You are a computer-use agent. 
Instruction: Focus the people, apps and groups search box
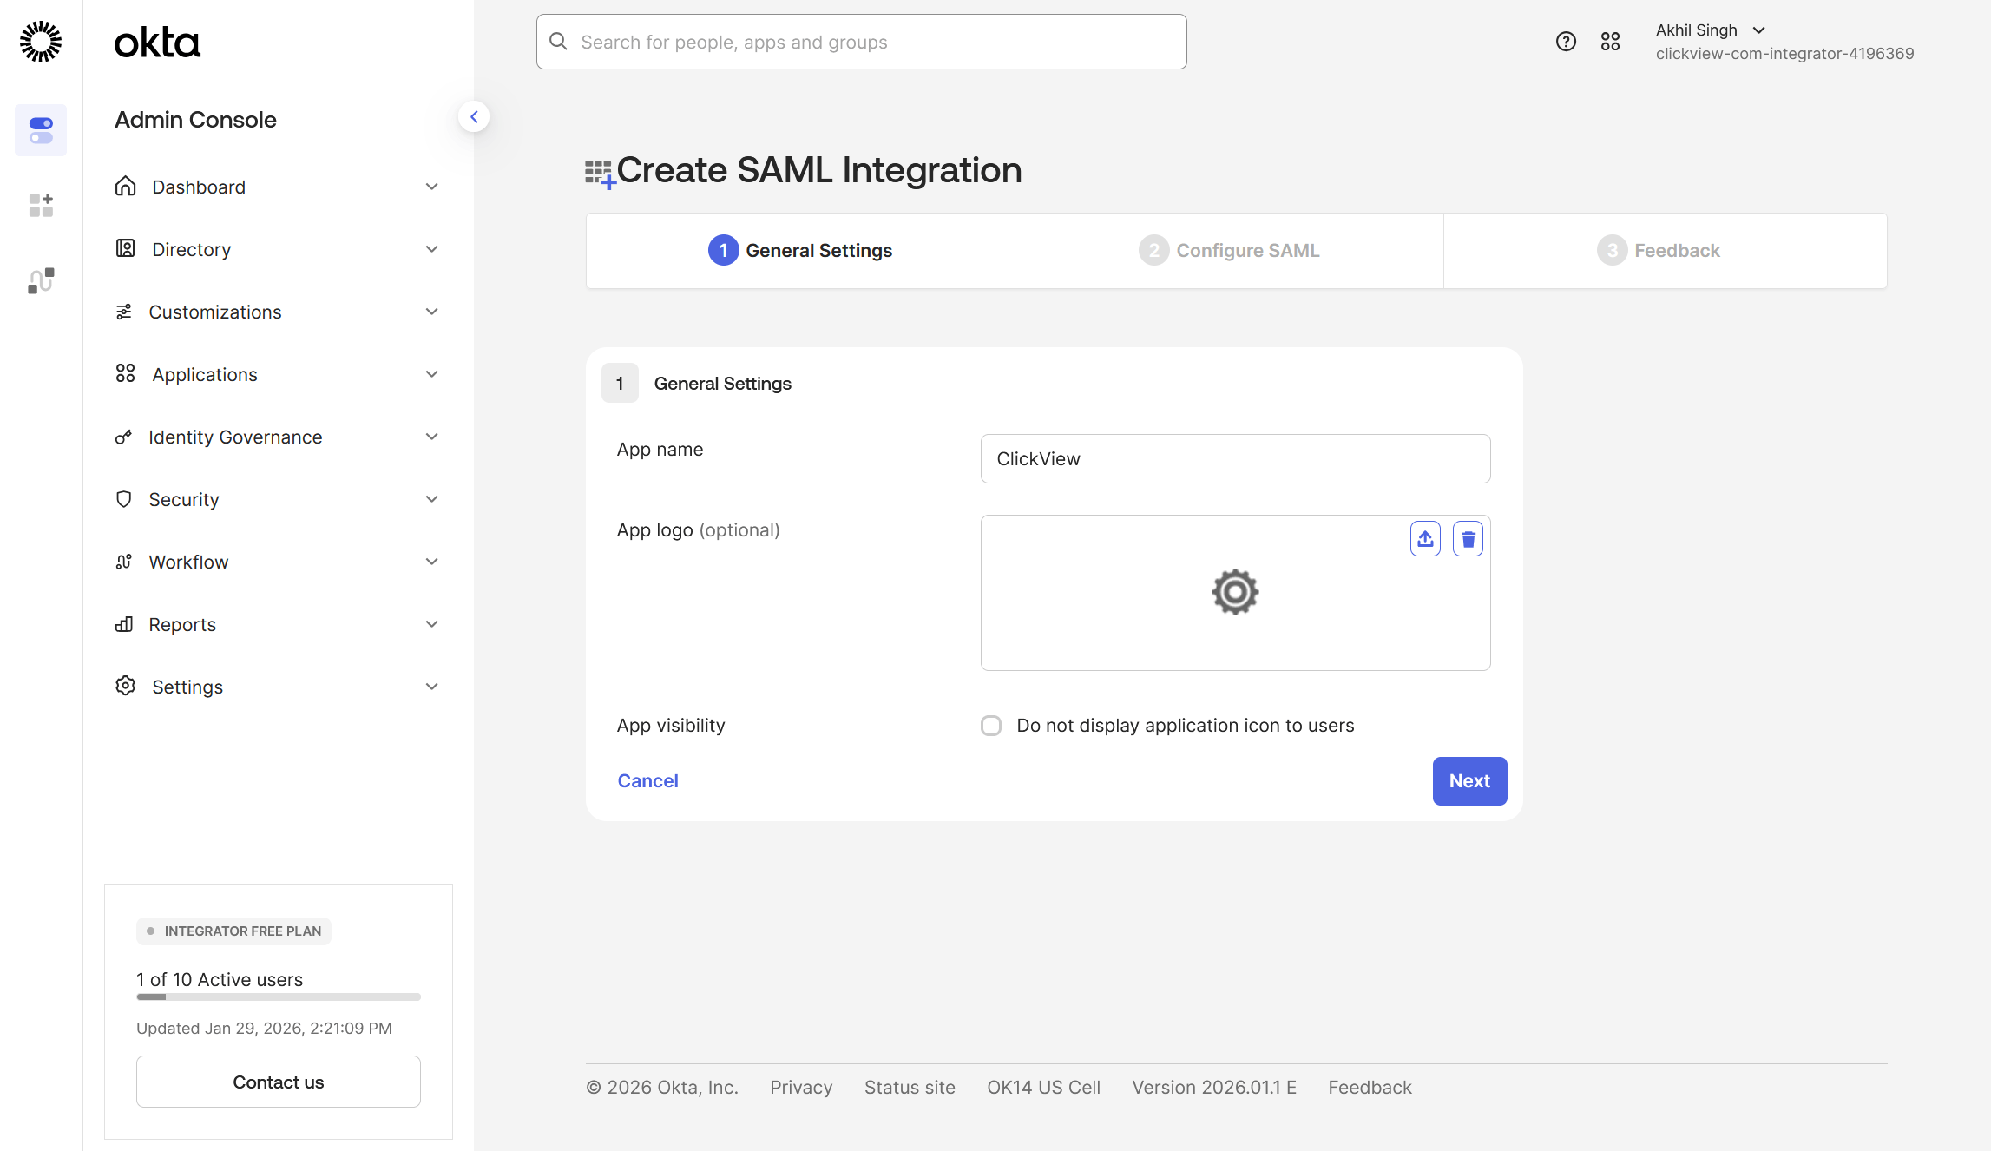point(861,42)
